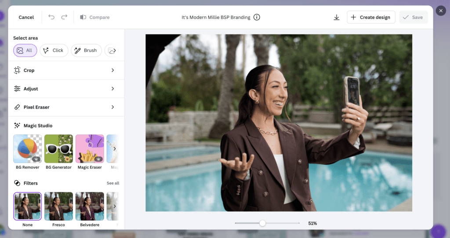Open the Pixel Eraser panel
This screenshot has height=238, width=450.
[x=66, y=107]
